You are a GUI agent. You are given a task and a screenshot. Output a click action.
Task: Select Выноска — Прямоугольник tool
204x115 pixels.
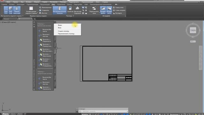[45, 45]
